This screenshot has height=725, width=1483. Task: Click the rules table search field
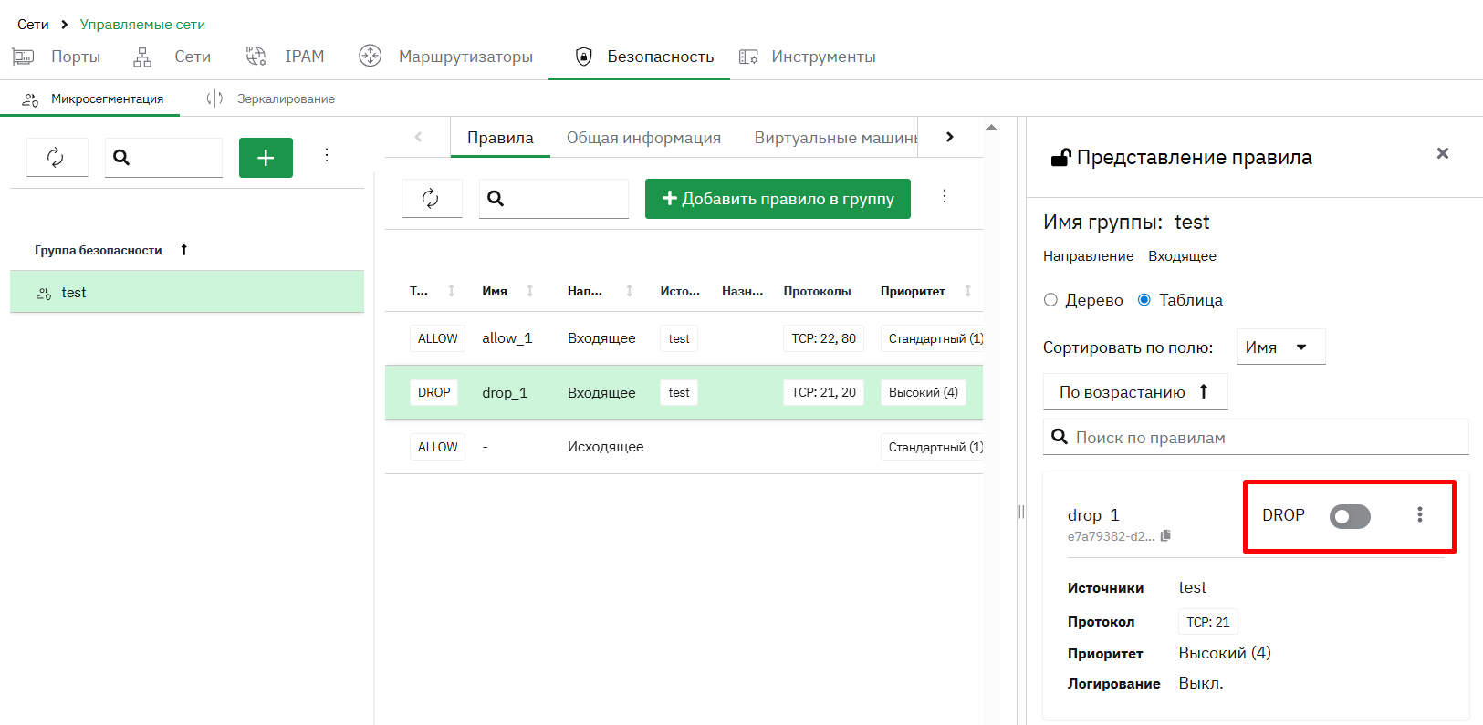(554, 199)
